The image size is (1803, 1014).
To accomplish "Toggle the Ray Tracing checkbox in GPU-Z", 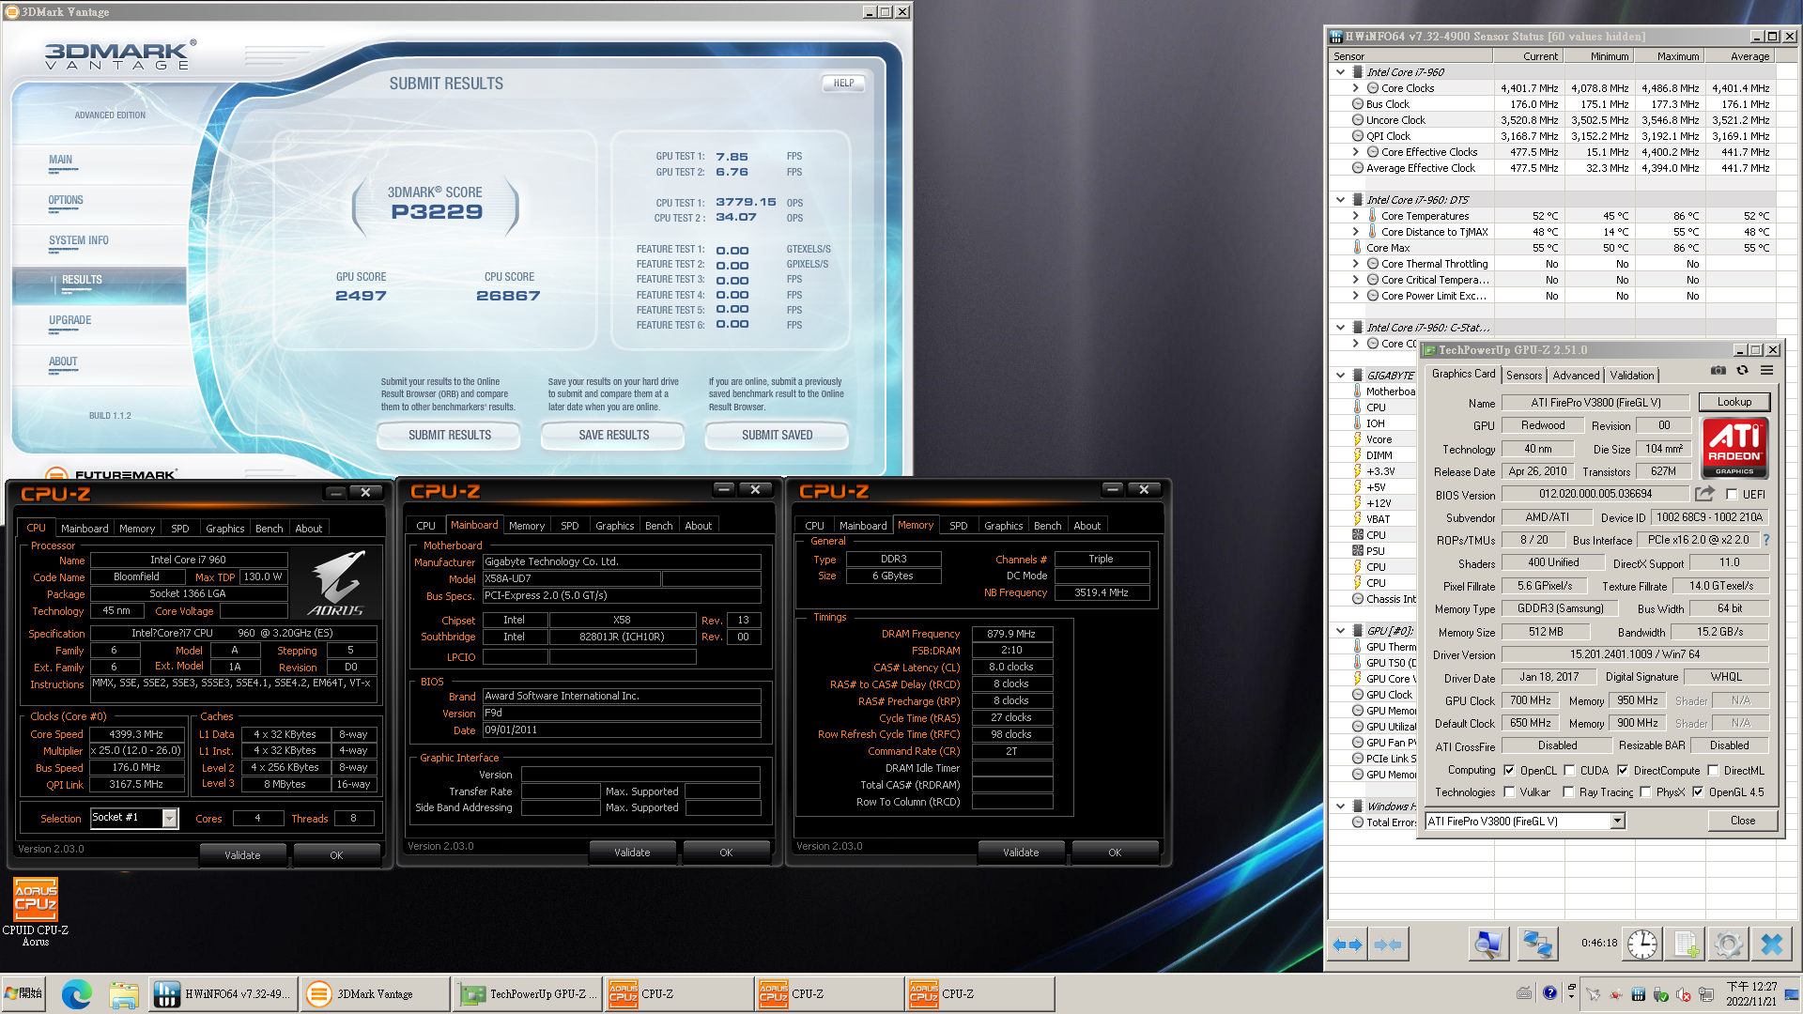I will [1568, 791].
